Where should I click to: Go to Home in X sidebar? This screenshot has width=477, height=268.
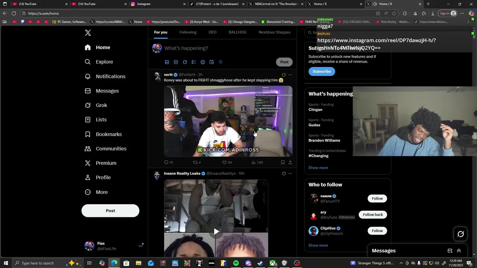tap(97, 47)
